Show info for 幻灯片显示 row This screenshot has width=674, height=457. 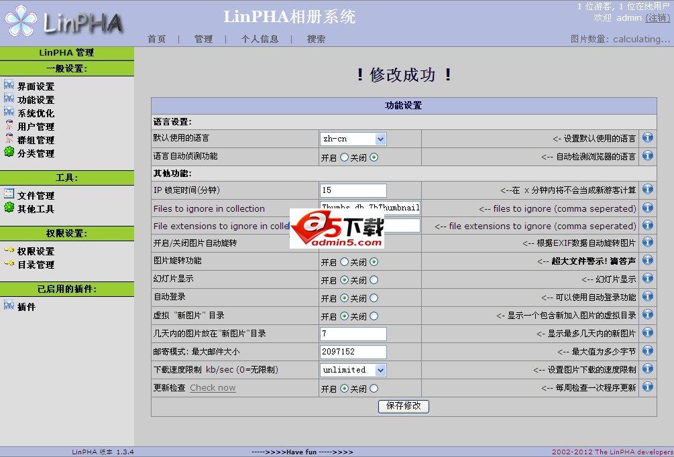click(x=648, y=278)
